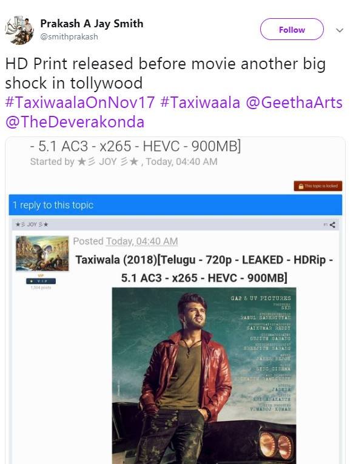Click the share icon on post #1
Screen dimensions: 356x464
coord(332,225)
